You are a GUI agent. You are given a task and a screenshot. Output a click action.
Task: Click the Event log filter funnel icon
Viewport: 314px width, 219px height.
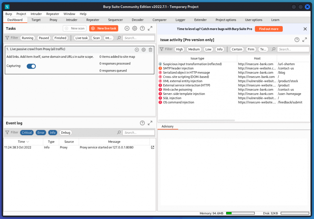click(7, 132)
